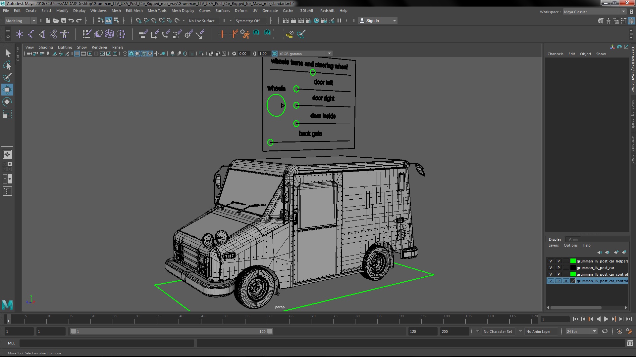Image resolution: width=636 pixels, height=357 pixels.
Task: Create layer from selected objects
Action: pyautogui.click(x=624, y=252)
